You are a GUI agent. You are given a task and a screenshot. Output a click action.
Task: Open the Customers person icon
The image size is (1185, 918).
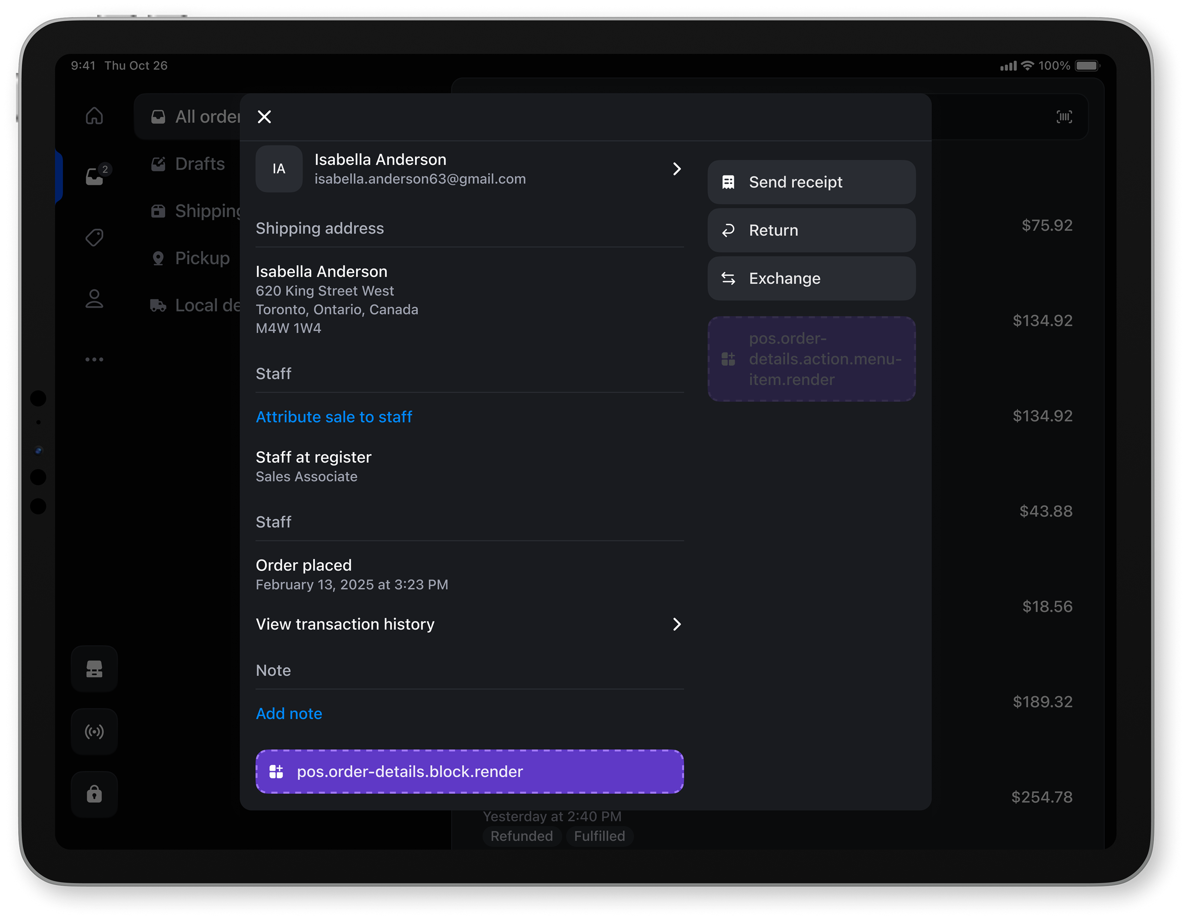click(x=94, y=298)
